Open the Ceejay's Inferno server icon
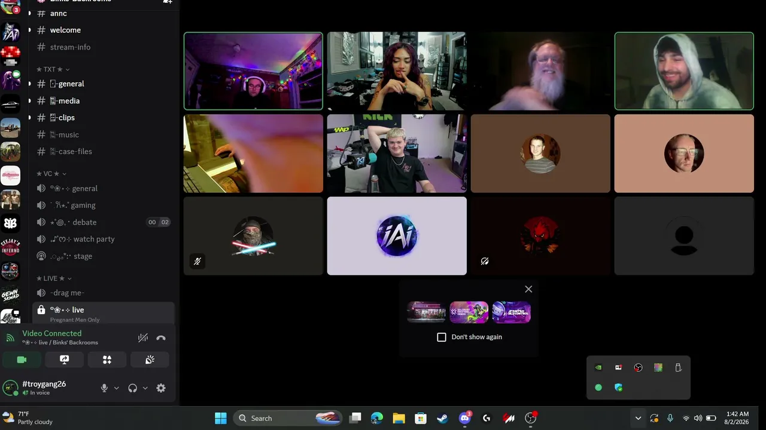This screenshot has height=430, width=766. click(10, 247)
